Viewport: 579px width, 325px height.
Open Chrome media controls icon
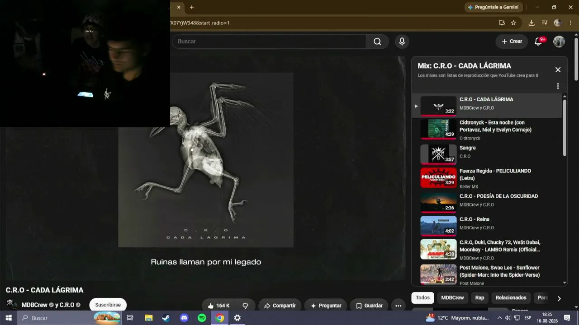(545, 23)
